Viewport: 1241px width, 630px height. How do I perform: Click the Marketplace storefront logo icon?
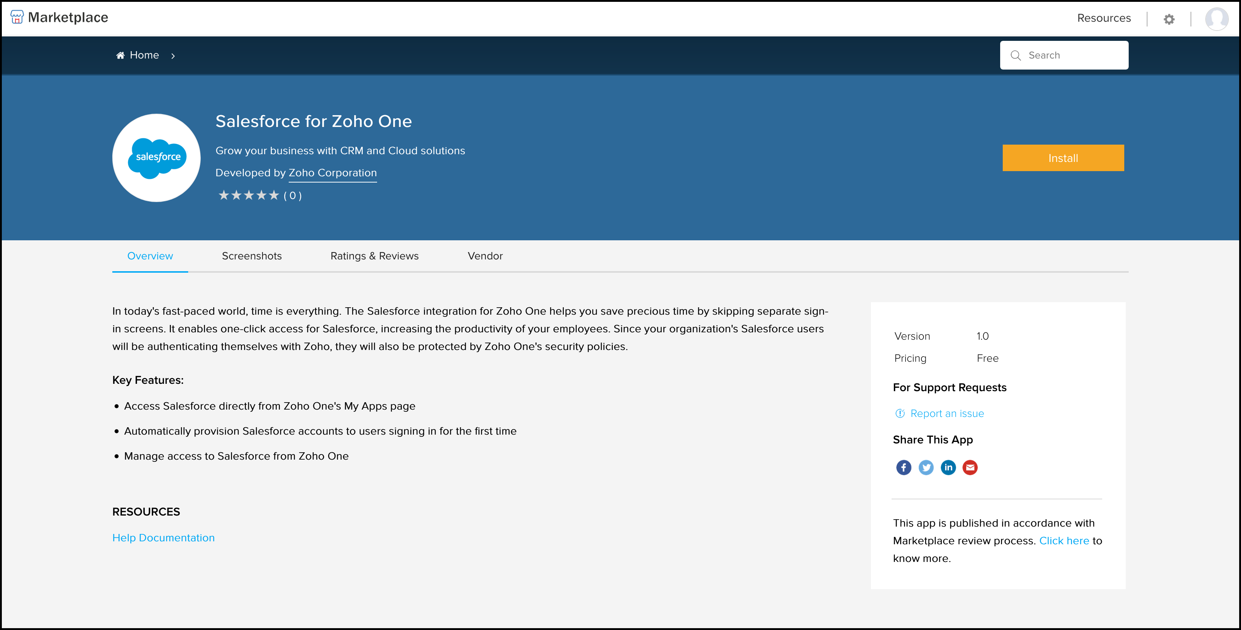[17, 17]
